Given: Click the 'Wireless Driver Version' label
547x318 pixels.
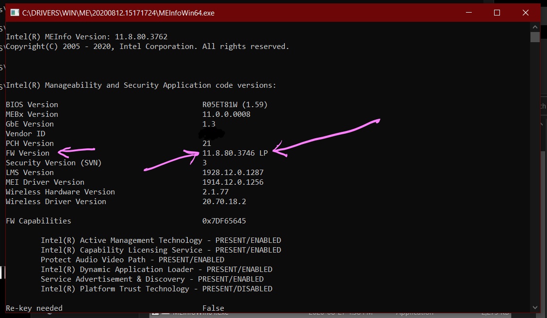Looking at the screenshot, I should (x=56, y=202).
